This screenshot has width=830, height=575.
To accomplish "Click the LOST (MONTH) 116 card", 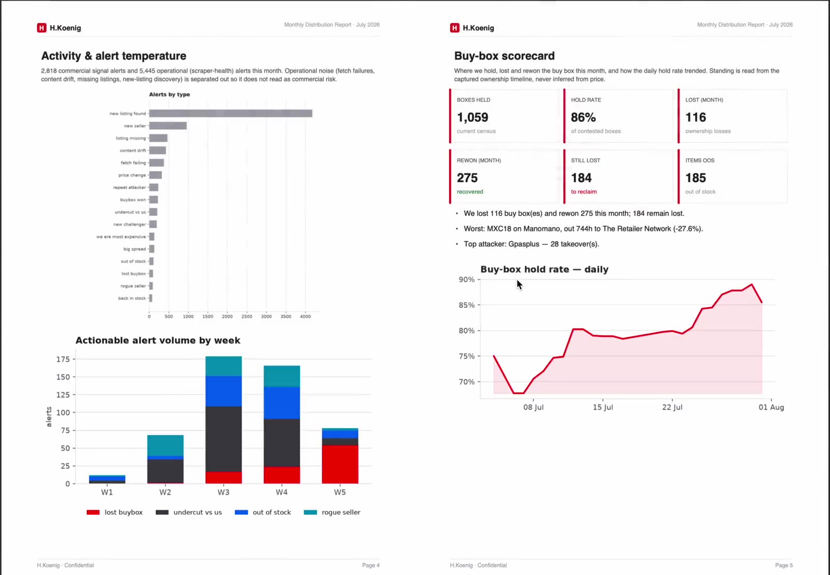I will (732, 116).
